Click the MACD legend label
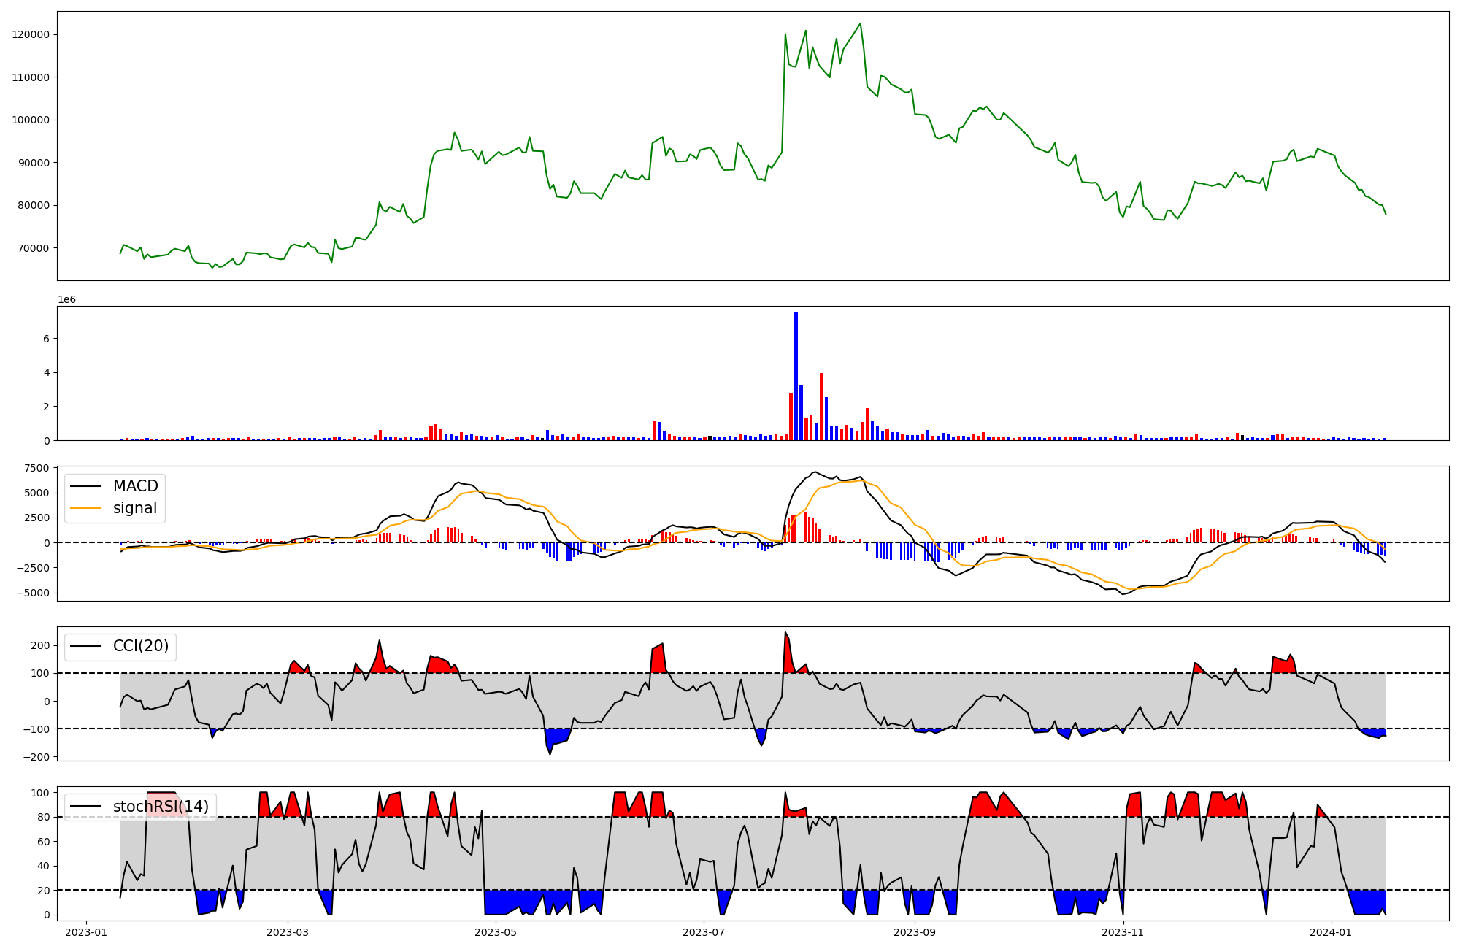This screenshot has height=949, width=1460. coord(135,486)
